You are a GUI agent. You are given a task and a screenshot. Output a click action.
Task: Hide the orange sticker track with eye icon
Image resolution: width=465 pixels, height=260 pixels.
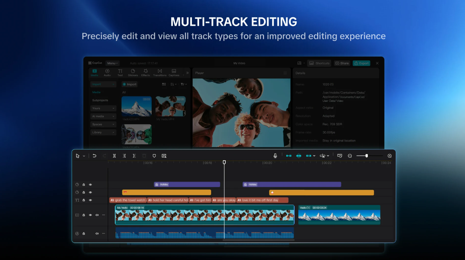pyautogui.click(x=90, y=192)
